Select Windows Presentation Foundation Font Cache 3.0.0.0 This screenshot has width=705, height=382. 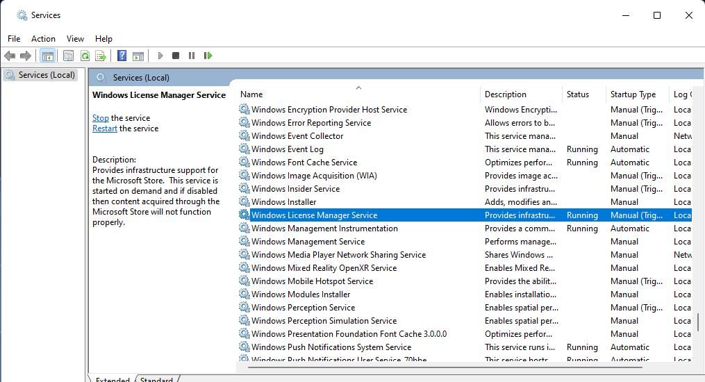(465, 334)
